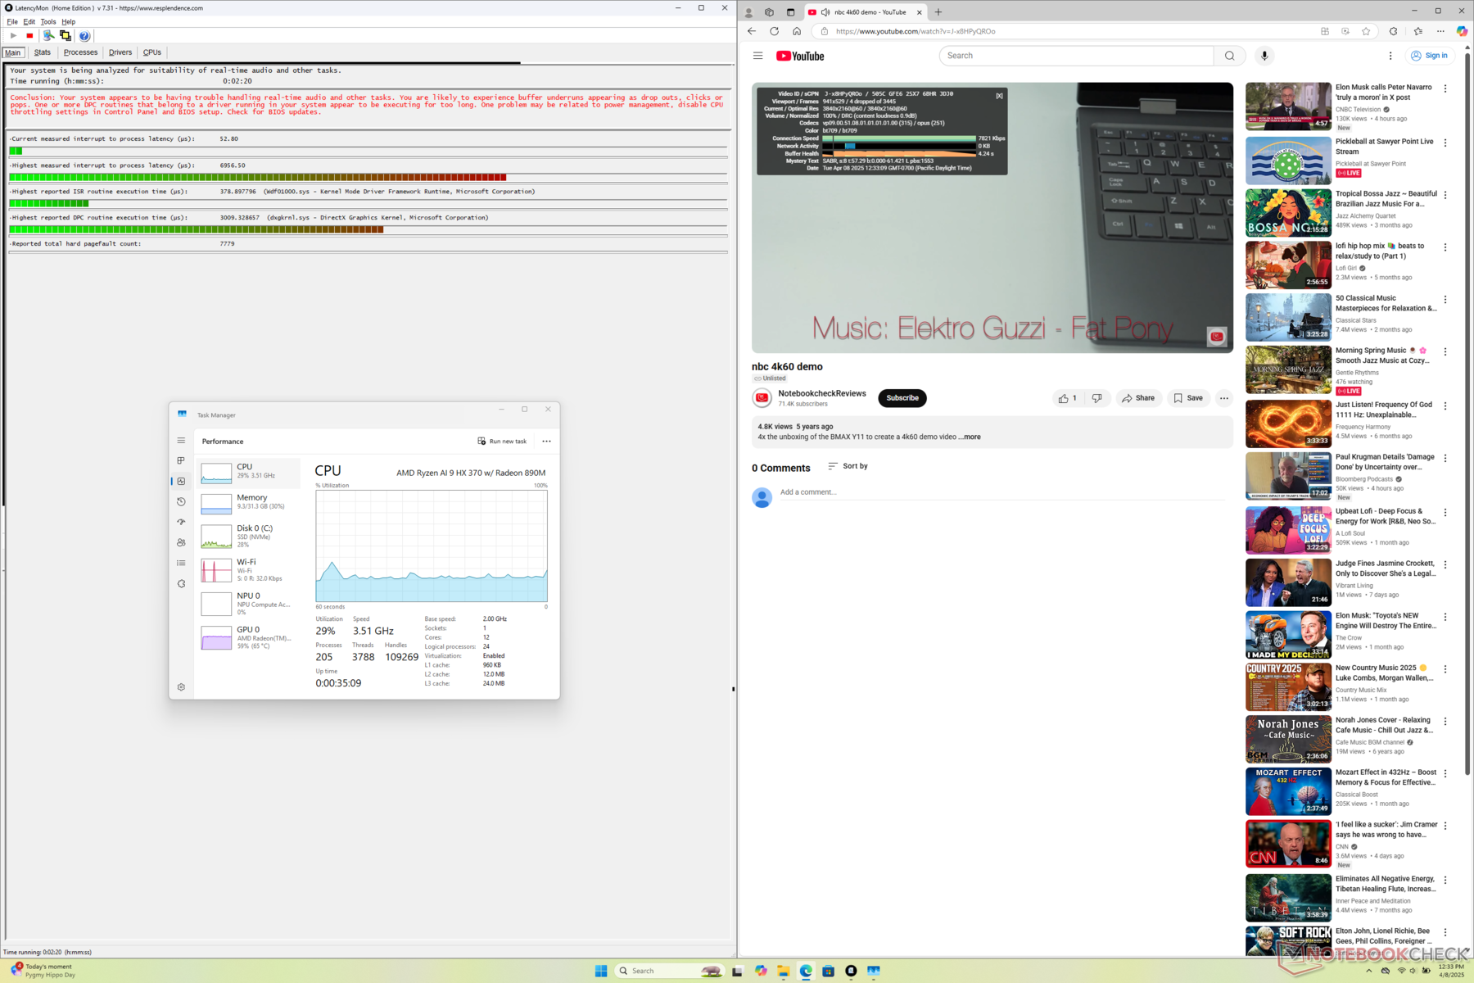Select Wi-Fi in Task Manager performance list
1474x983 pixels.
[249, 569]
